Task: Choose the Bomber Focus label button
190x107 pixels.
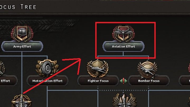Action: [x=149, y=81]
